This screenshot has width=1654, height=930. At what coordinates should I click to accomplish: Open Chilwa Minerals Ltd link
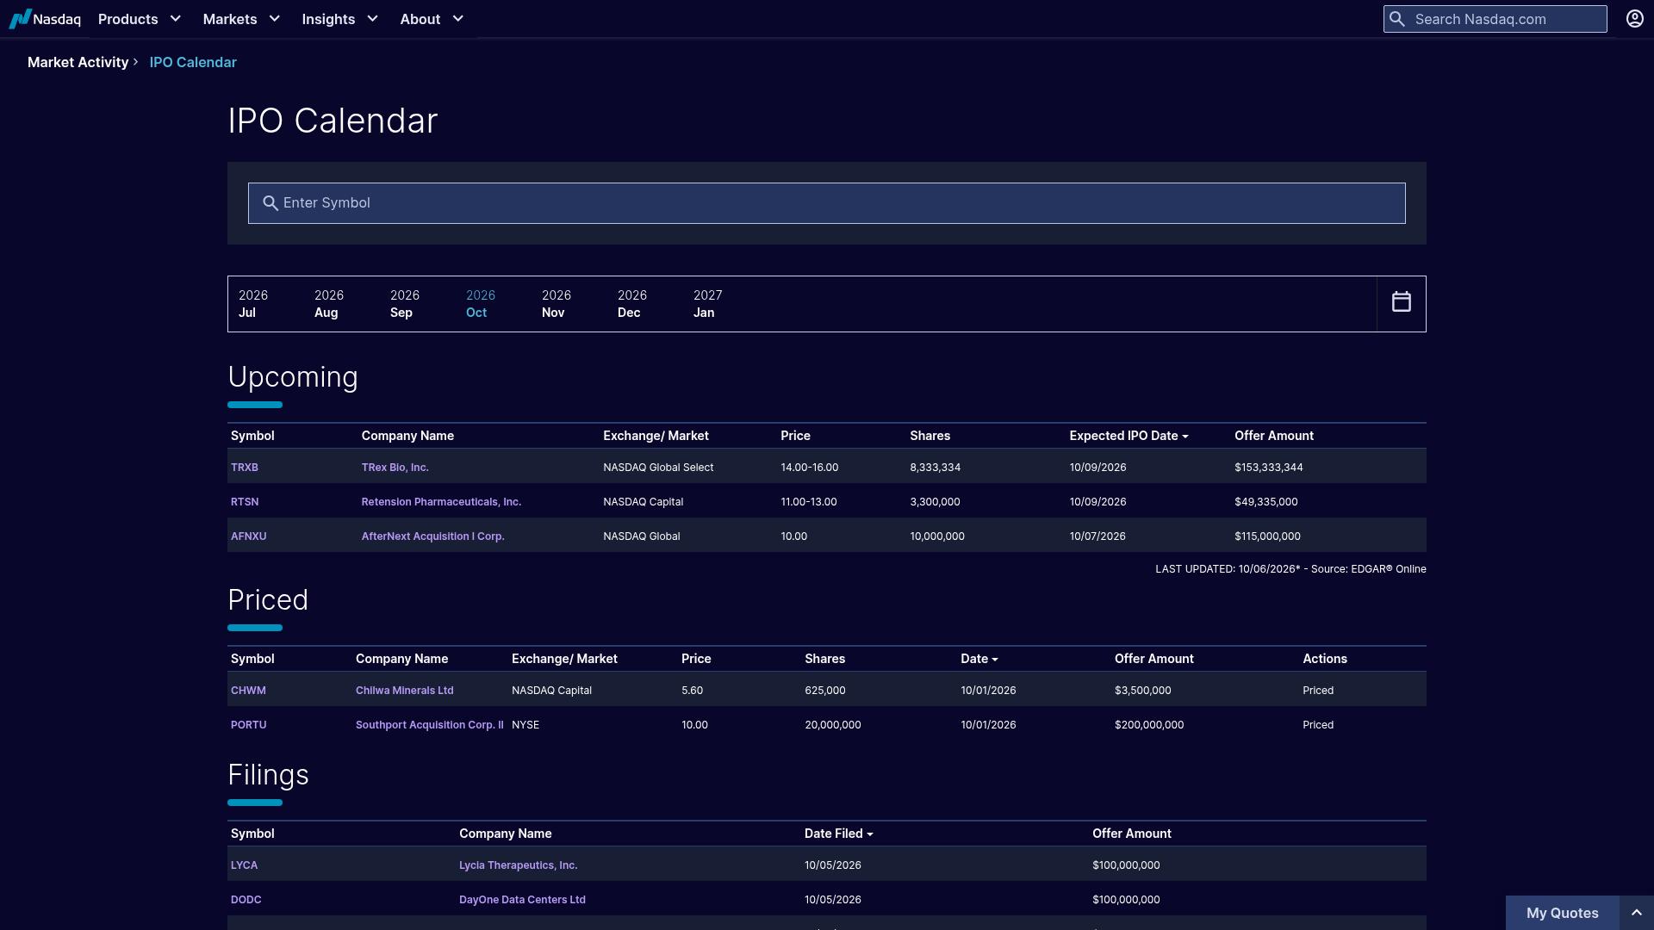pyautogui.click(x=404, y=691)
